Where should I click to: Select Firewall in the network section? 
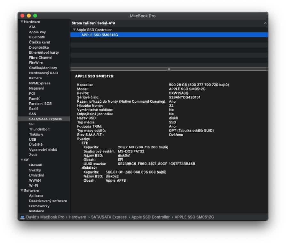pos(35,165)
